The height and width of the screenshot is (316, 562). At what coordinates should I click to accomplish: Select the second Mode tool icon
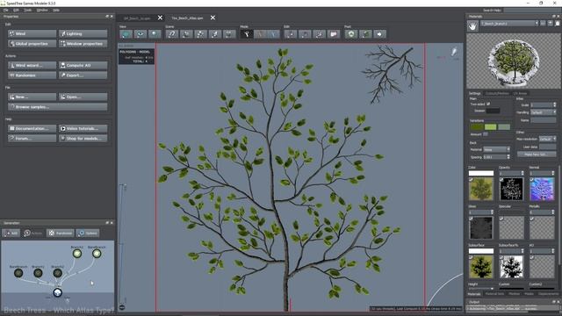point(260,34)
